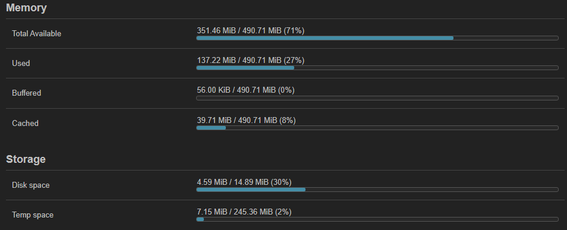Click the Storage section heading
Viewport: 567px width, 230px height.
tap(26, 159)
